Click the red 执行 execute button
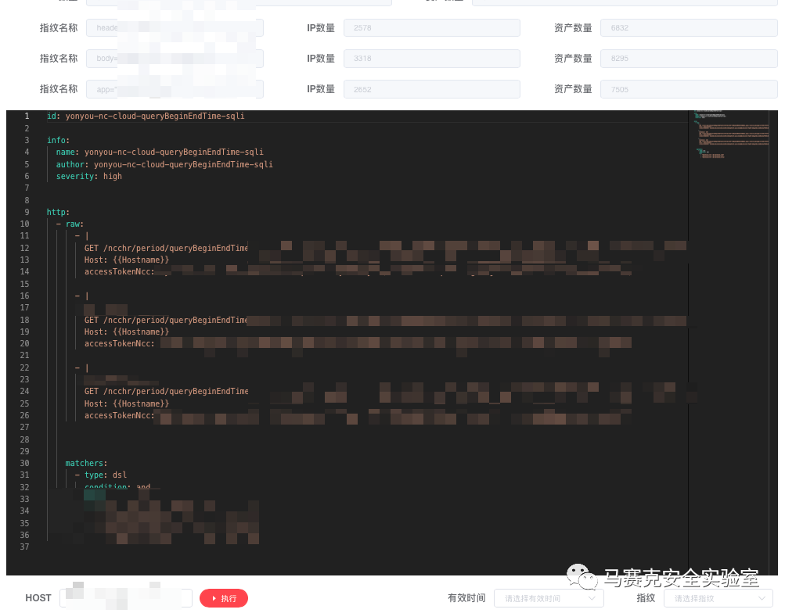 pyautogui.click(x=223, y=598)
